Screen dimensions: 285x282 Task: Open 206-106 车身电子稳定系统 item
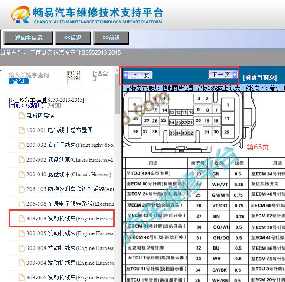[x=70, y=204]
